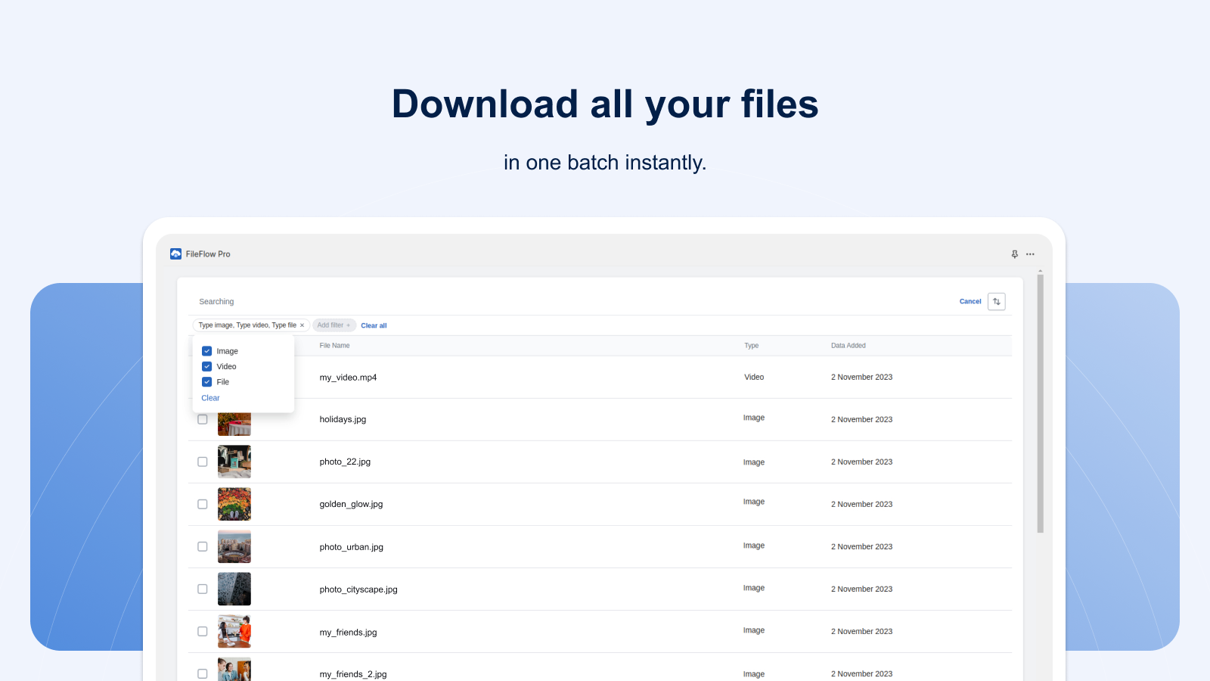Uncheck the Video filter checkbox
This screenshot has width=1210, height=681.
pyautogui.click(x=207, y=366)
